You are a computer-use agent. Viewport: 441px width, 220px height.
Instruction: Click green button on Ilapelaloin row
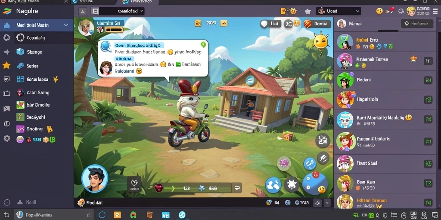tap(429, 99)
